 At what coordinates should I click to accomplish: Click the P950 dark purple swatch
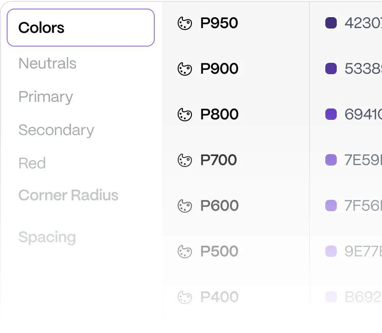tap(331, 23)
